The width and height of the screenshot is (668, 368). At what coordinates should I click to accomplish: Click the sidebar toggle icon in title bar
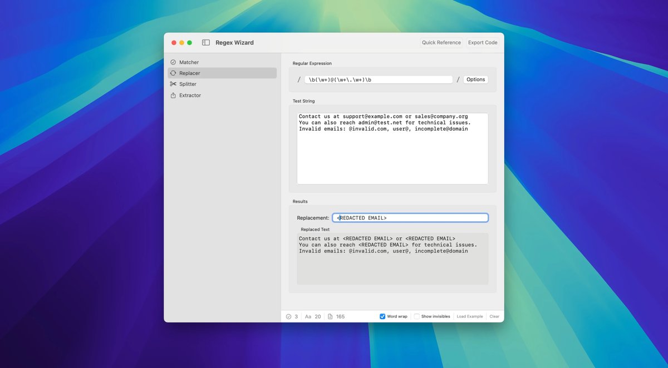(205, 42)
